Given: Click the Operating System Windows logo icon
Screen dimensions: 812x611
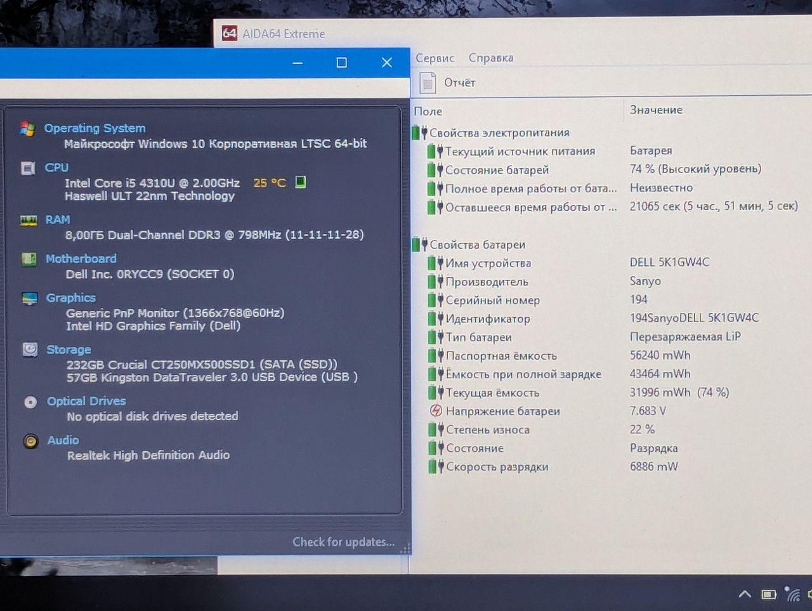Looking at the screenshot, I should point(27,129).
